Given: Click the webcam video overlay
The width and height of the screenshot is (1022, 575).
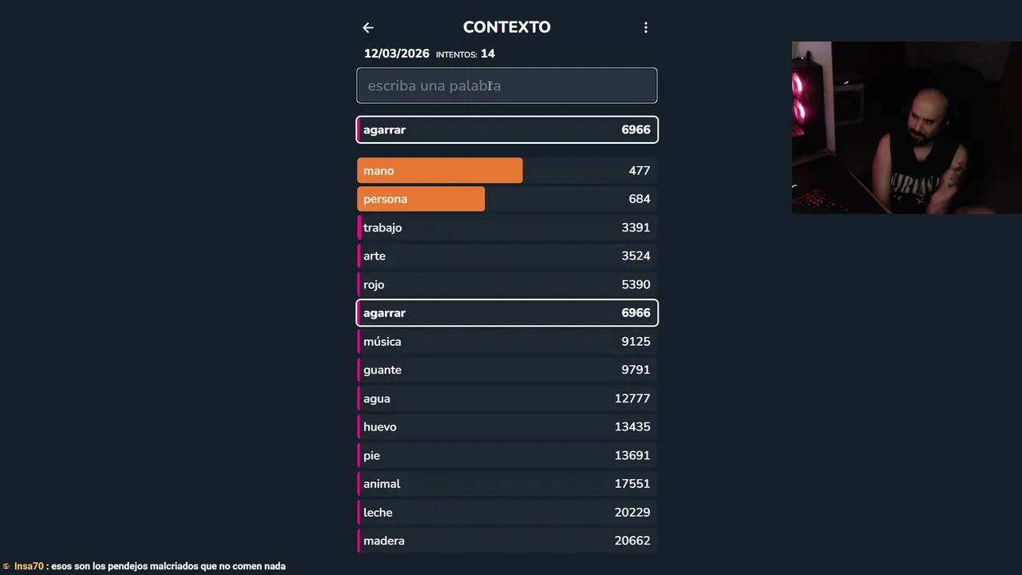Looking at the screenshot, I should click(906, 128).
